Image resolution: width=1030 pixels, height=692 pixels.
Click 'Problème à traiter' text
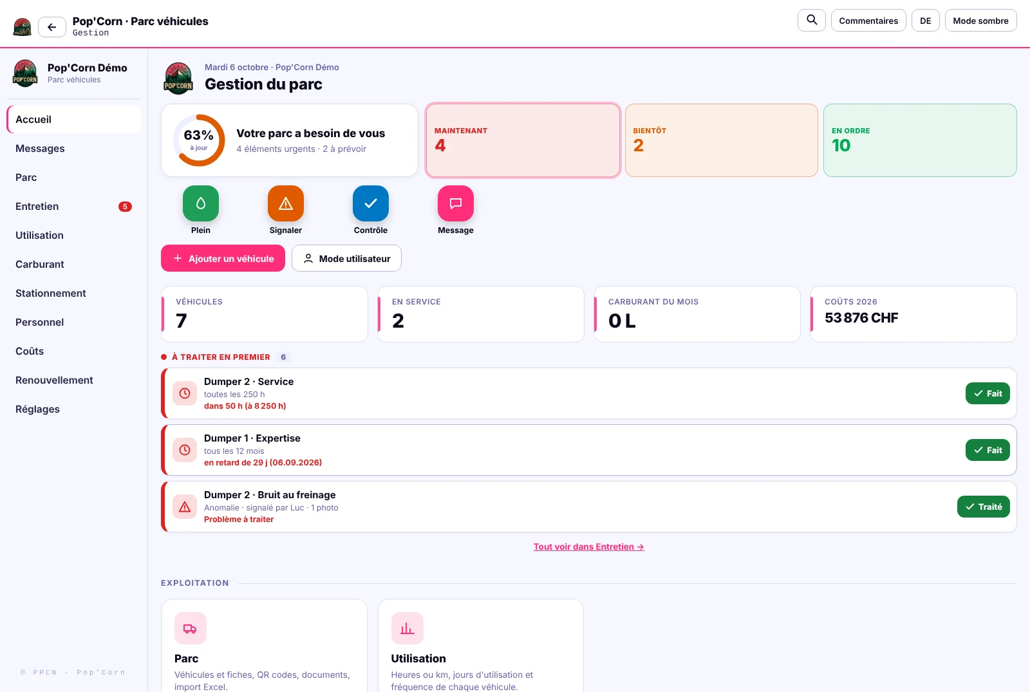pyautogui.click(x=239, y=519)
